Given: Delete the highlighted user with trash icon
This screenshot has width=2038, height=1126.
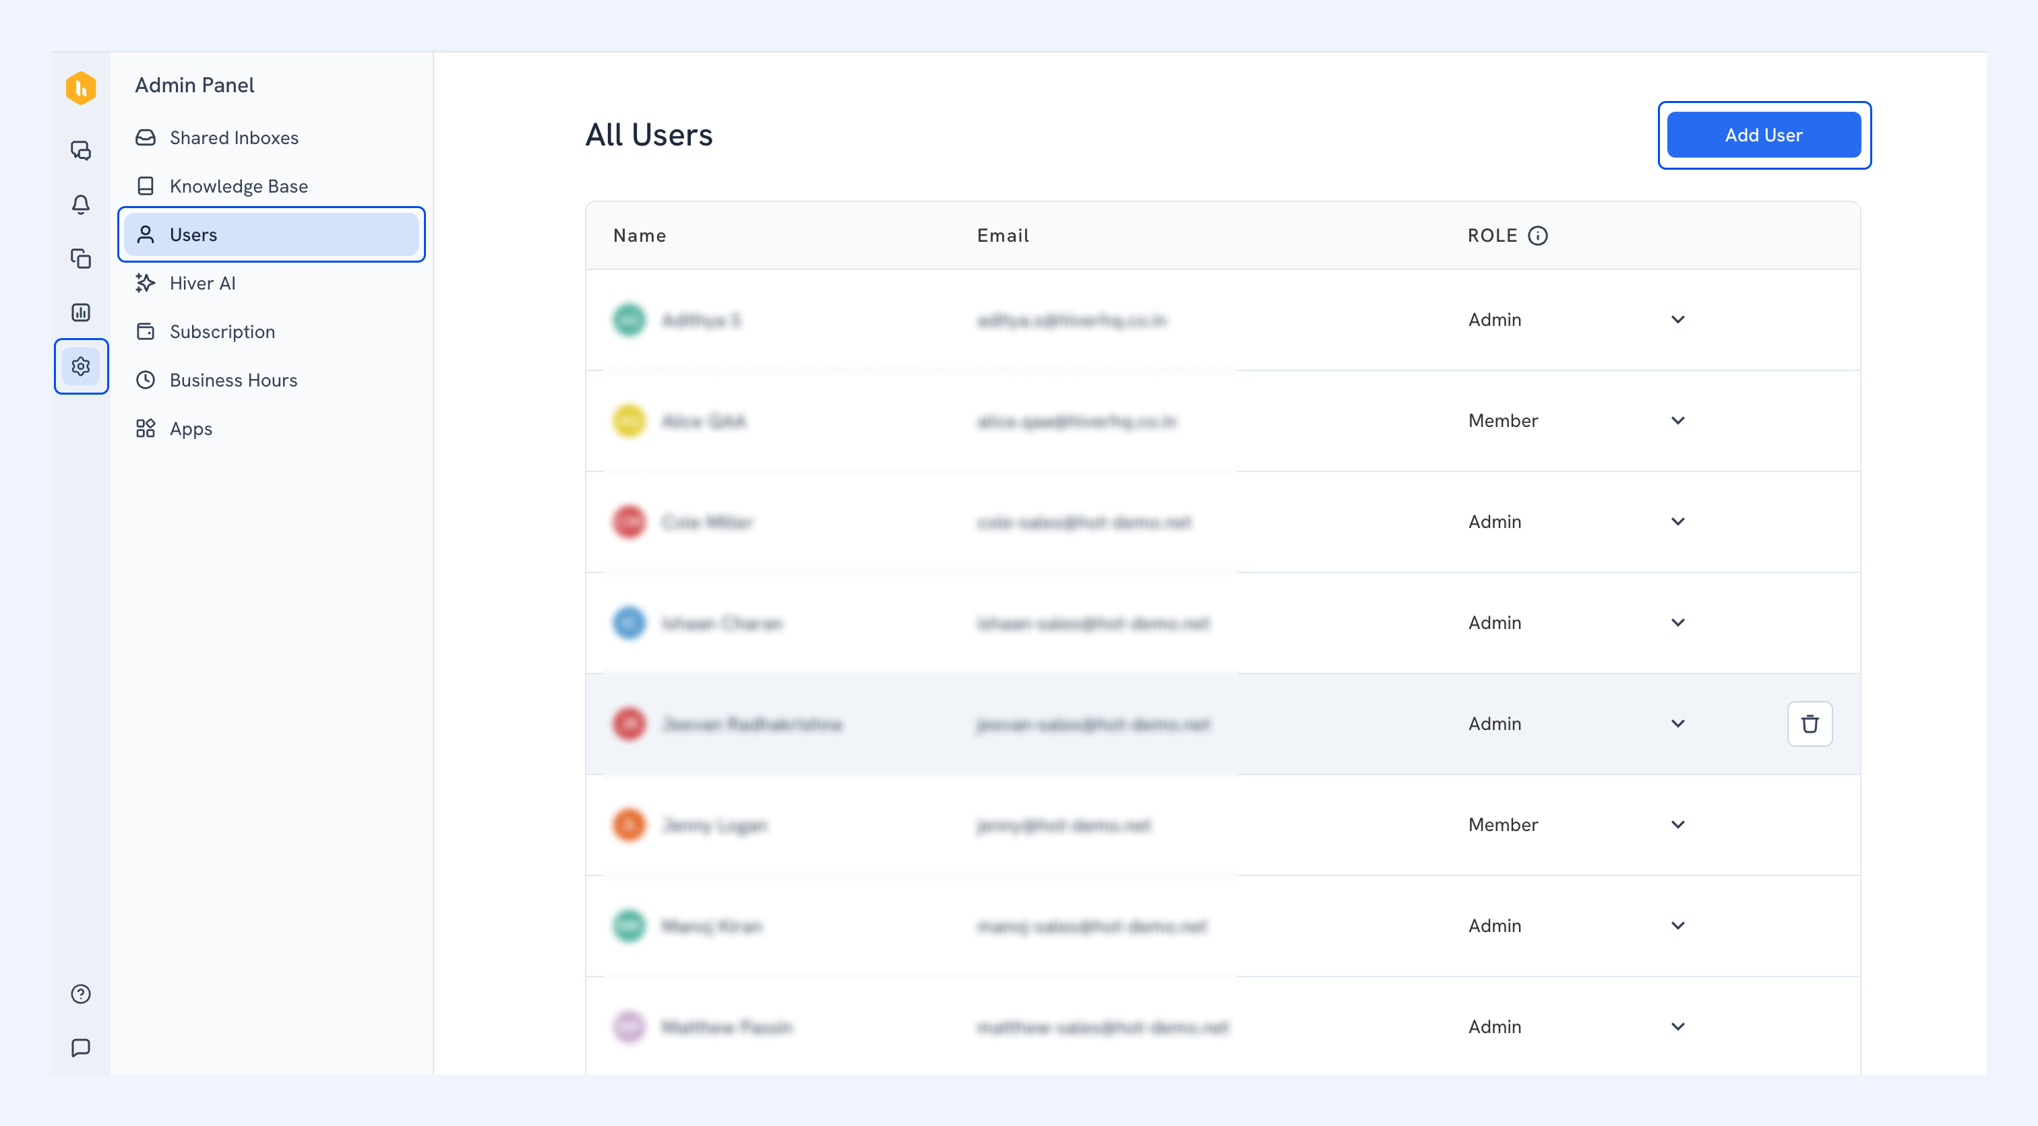Looking at the screenshot, I should pyautogui.click(x=1810, y=723).
